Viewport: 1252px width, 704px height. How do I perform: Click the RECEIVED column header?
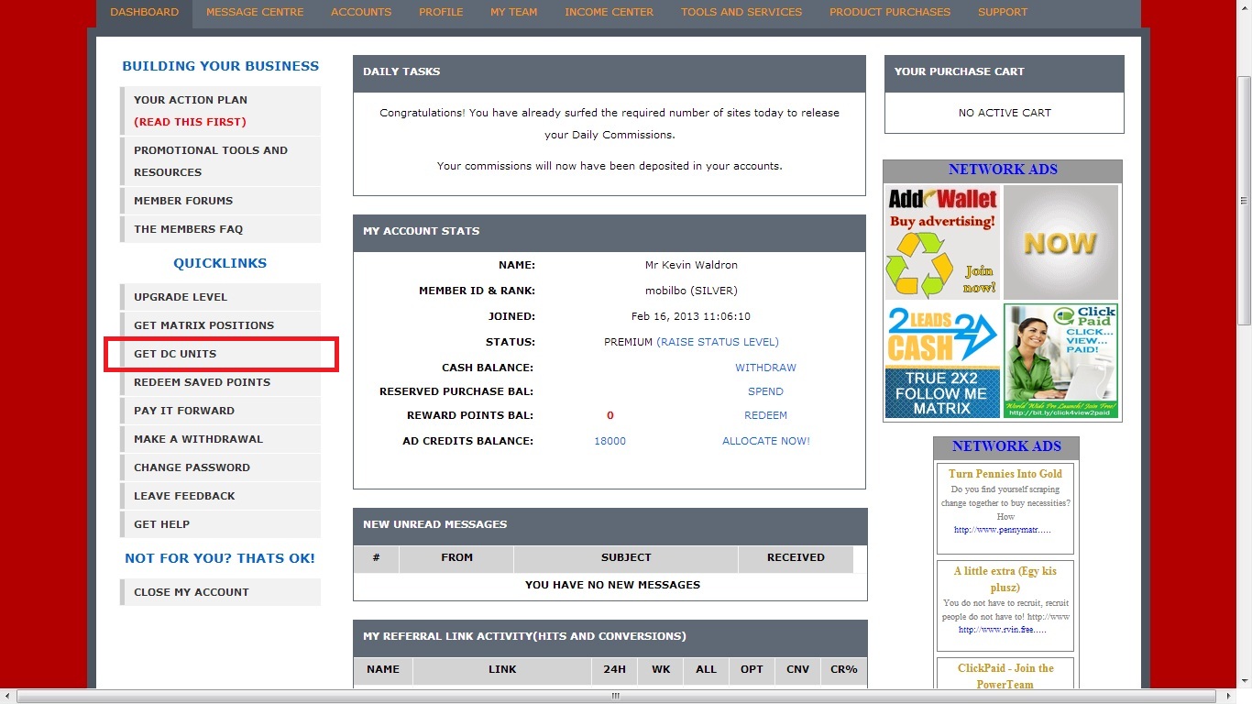796,557
